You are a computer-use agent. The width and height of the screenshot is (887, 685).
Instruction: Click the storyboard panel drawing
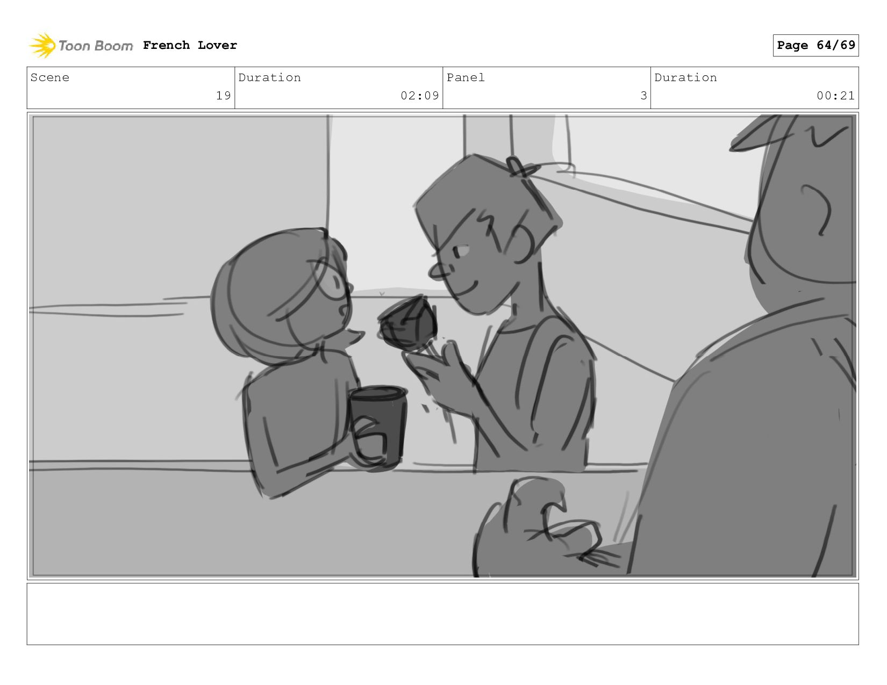443,346
